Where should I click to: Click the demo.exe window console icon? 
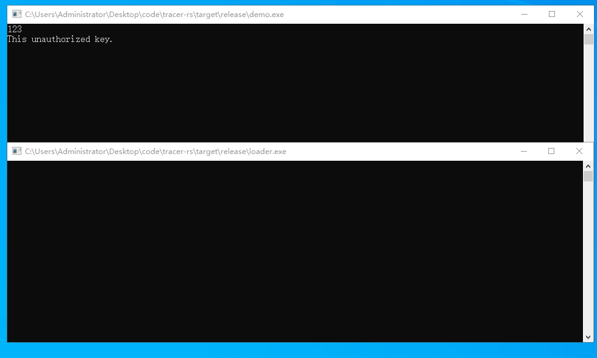pos(17,15)
